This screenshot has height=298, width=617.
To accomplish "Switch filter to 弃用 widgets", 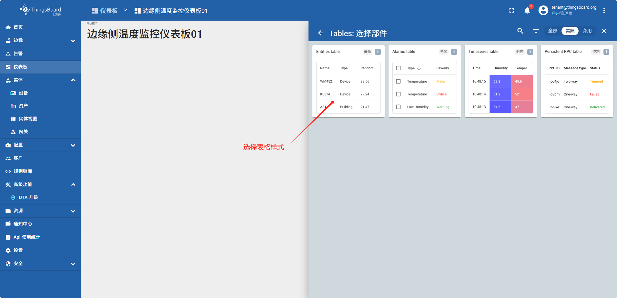I will [x=587, y=31].
